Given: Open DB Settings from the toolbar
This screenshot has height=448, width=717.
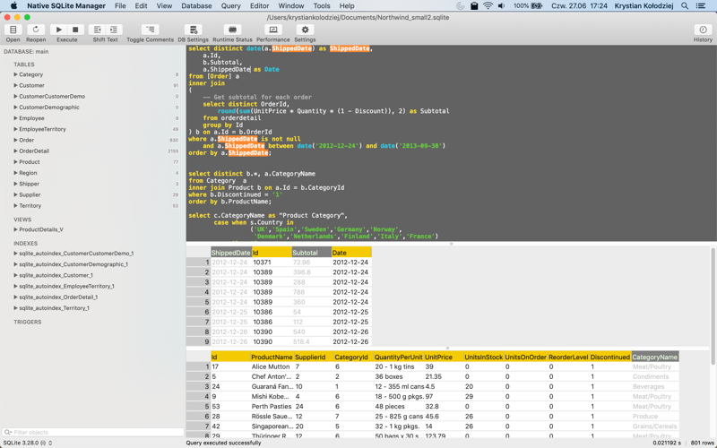Looking at the screenshot, I should 193,30.
